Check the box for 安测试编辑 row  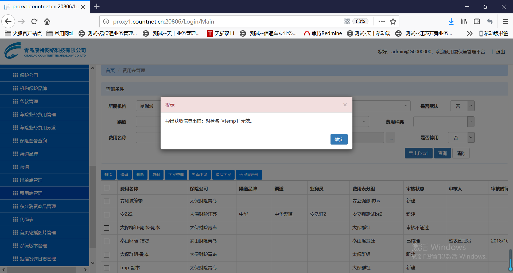point(107,201)
